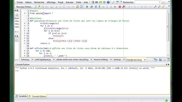Click the second blue window icon right of editor tabs

pos(160,60)
